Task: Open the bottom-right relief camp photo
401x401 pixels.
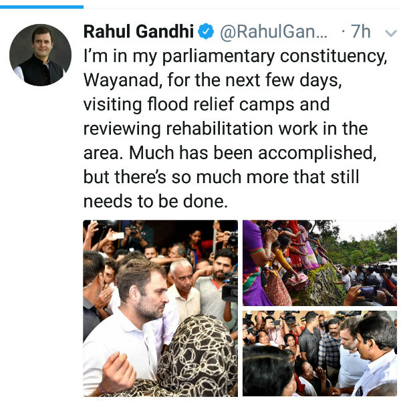Action: [319, 354]
